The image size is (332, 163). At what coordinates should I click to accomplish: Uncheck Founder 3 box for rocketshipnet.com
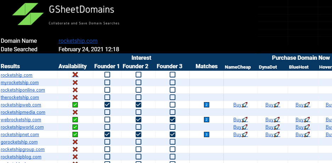(x=173, y=134)
